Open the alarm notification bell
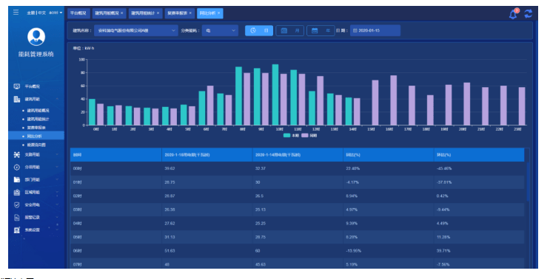Screen dimensions: 550x279 [513, 14]
